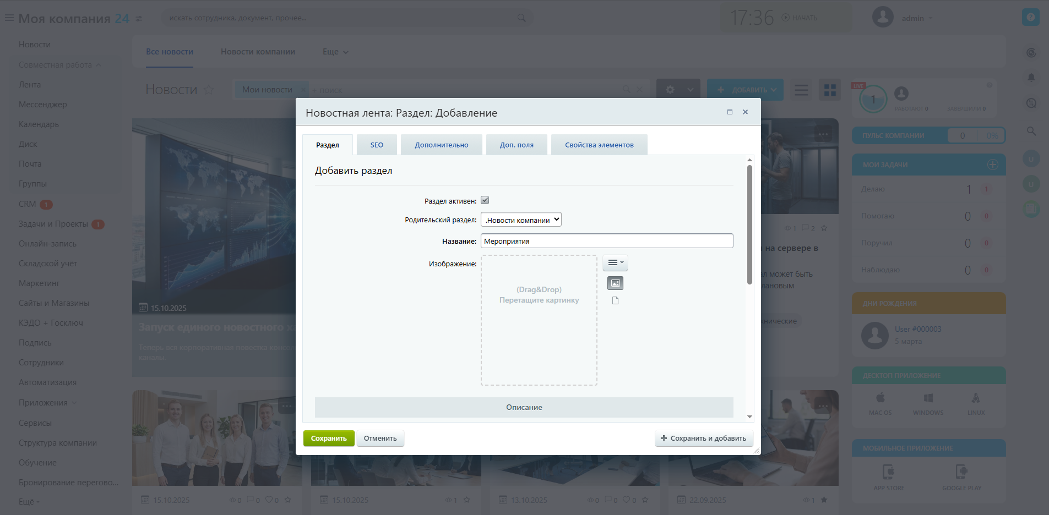Viewport: 1049px width, 515px height.
Task: Click the notifications bell icon
Action: click(1031, 78)
